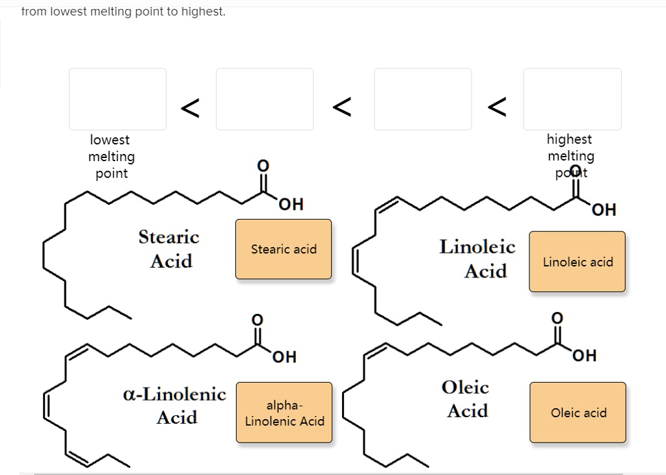Click the third less-than comparison symbol
Screen dimensions: 666x475
(497, 107)
